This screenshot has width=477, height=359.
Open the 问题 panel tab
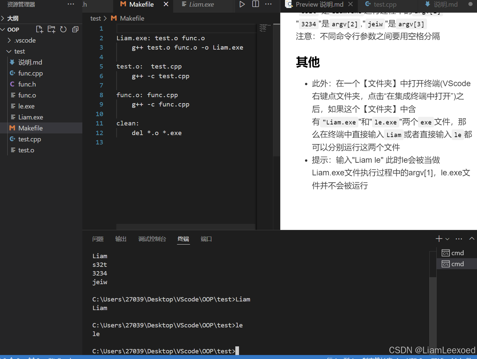(98, 239)
